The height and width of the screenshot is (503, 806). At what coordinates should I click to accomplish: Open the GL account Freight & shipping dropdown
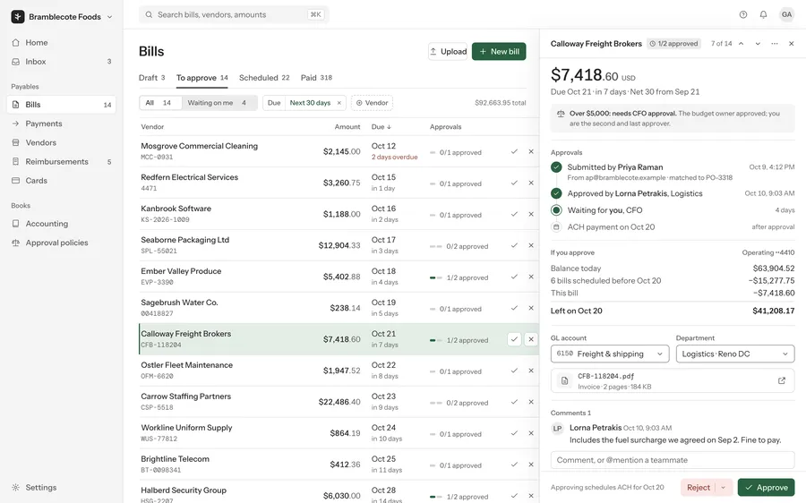610,354
